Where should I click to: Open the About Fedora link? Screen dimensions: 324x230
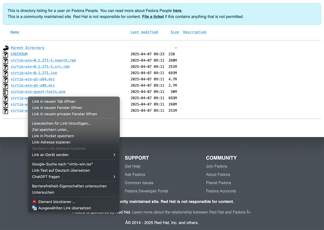click(218, 174)
